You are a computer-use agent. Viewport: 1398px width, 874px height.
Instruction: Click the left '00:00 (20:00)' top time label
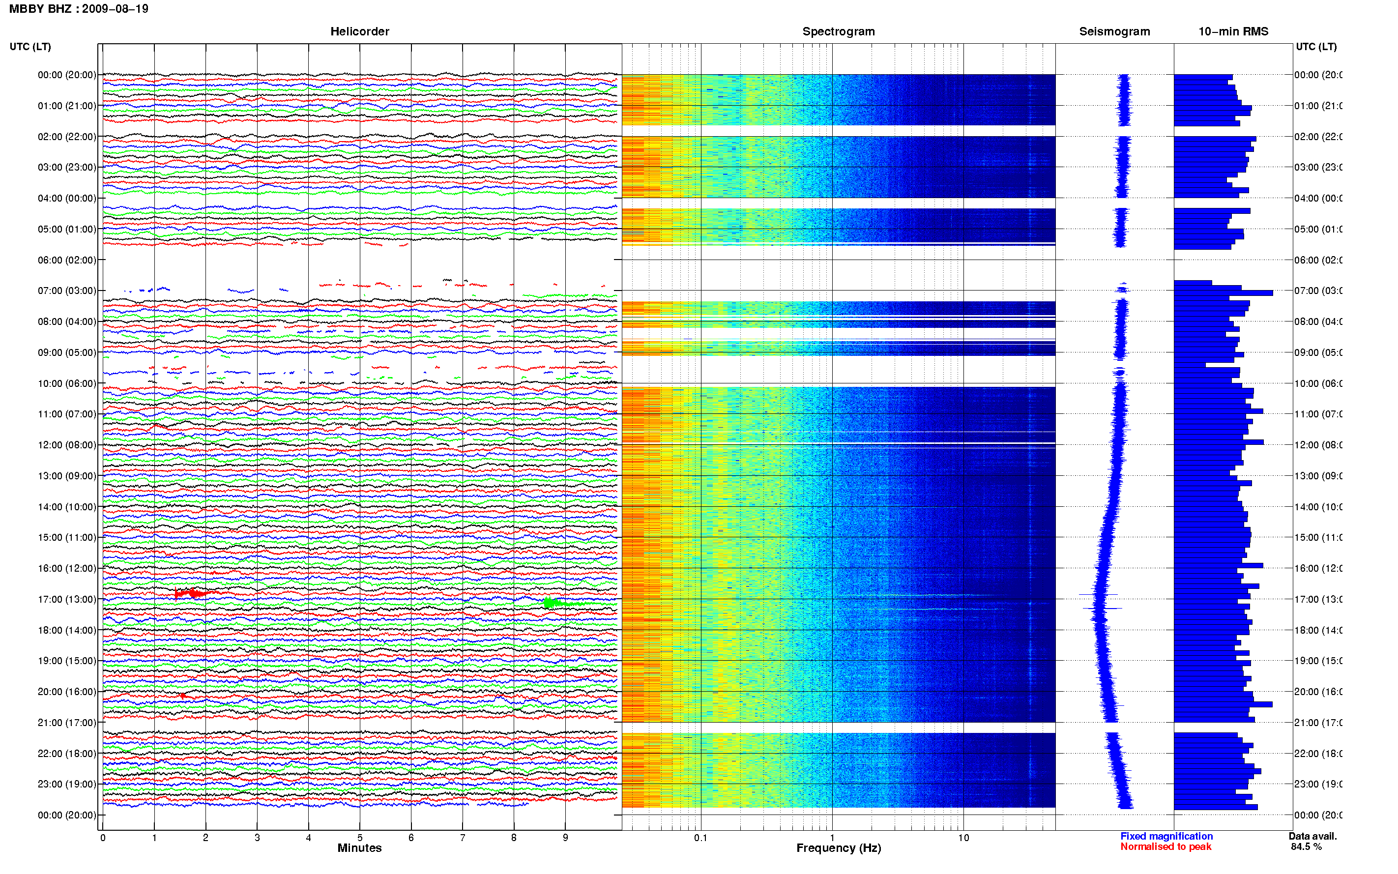point(66,75)
